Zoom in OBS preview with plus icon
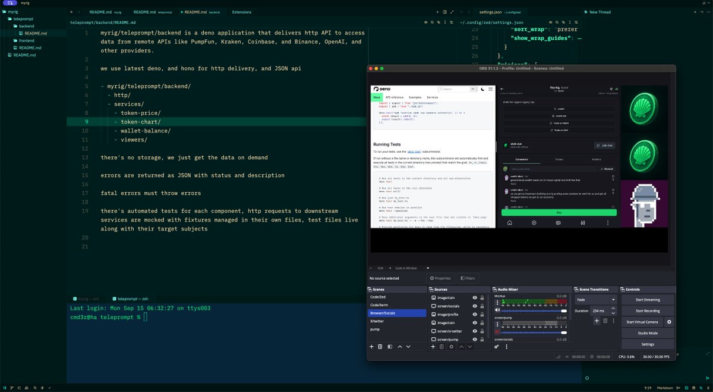The image size is (713, 392). [x=389, y=268]
